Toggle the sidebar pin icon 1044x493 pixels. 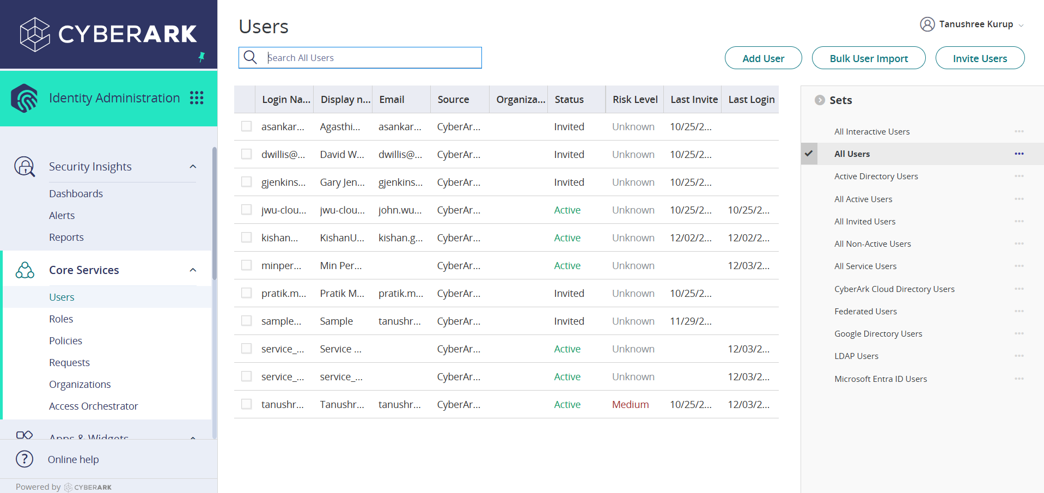pos(202,57)
